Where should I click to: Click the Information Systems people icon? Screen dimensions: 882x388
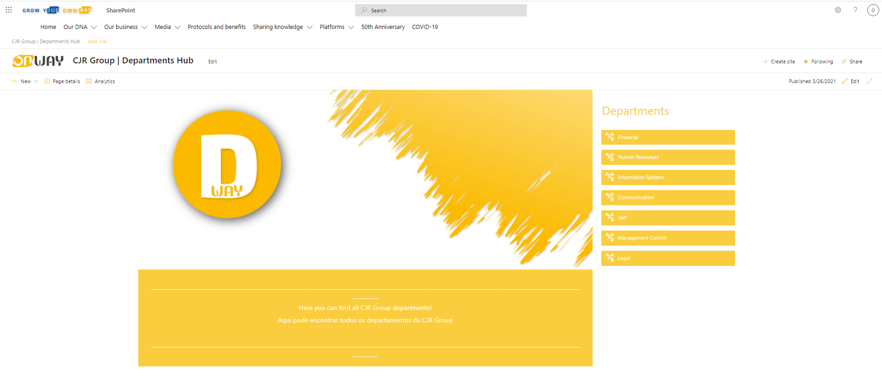pyautogui.click(x=610, y=177)
